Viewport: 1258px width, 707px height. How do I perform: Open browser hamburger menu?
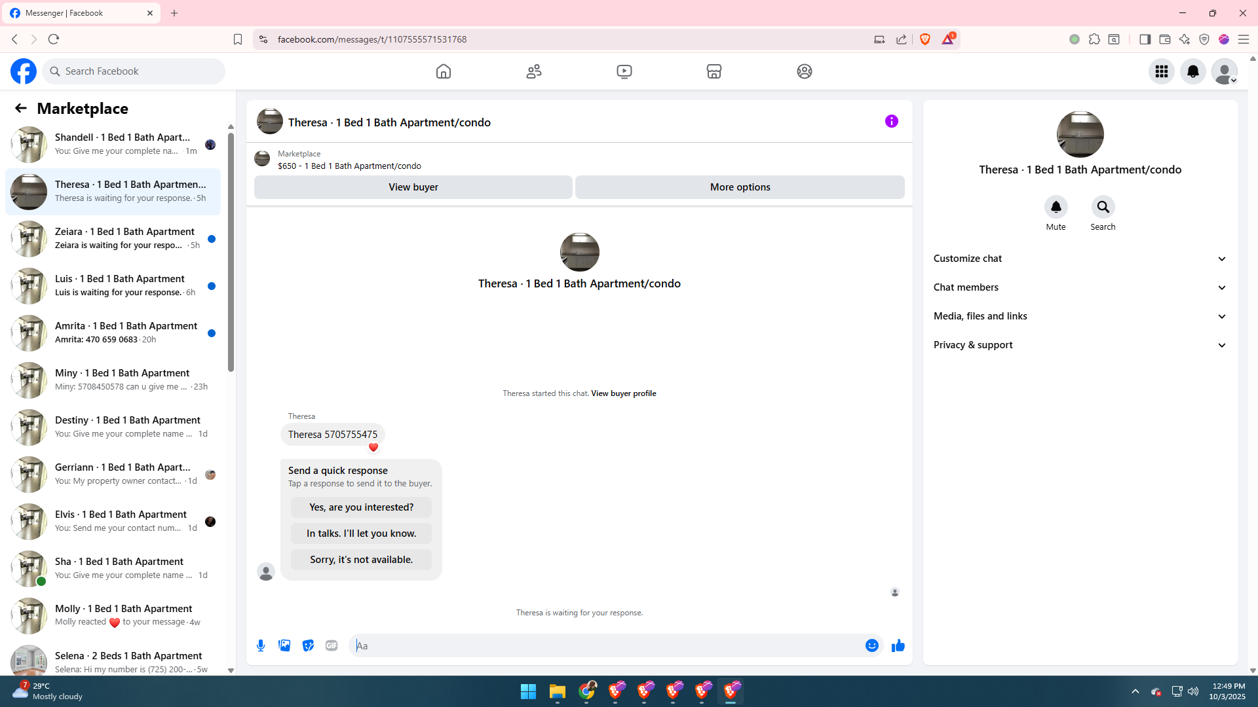pyautogui.click(x=1243, y=39)
